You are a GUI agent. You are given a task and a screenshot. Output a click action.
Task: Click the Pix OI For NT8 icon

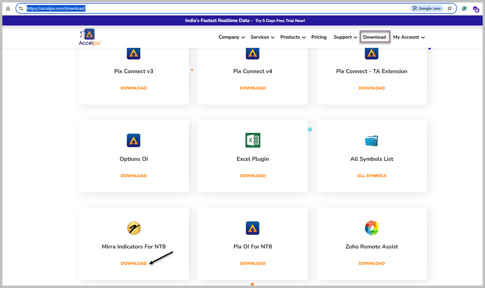pos(253,228)
